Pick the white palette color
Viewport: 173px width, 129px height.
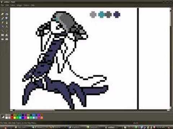click(x=6, y=118)
